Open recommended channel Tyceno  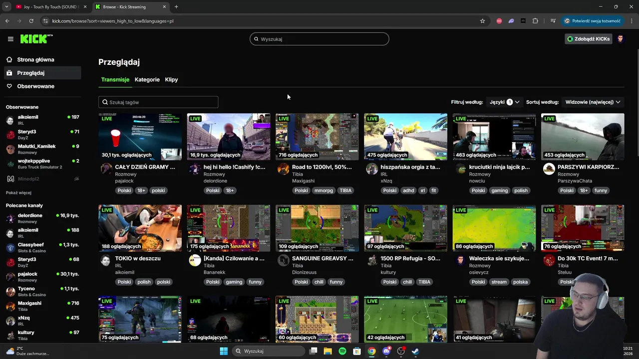click(x=42, y=291)
